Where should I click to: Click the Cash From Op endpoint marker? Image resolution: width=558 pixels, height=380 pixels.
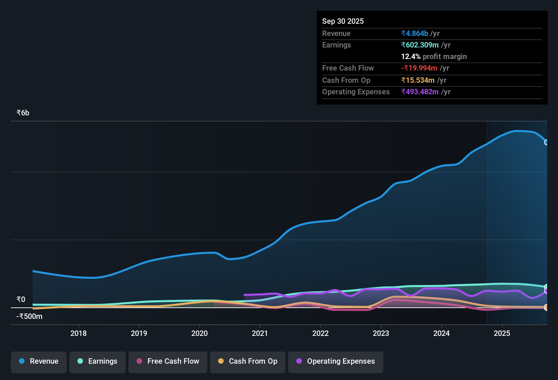click(547, 307)
